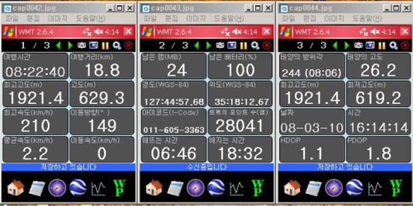Toggle mute speaker icon in cap0043 title bar
Image resolution: width=413 pixels, height=206 pixels.
(x=237, y=32)
